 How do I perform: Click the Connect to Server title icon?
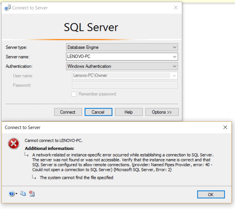tap(8, 8)
